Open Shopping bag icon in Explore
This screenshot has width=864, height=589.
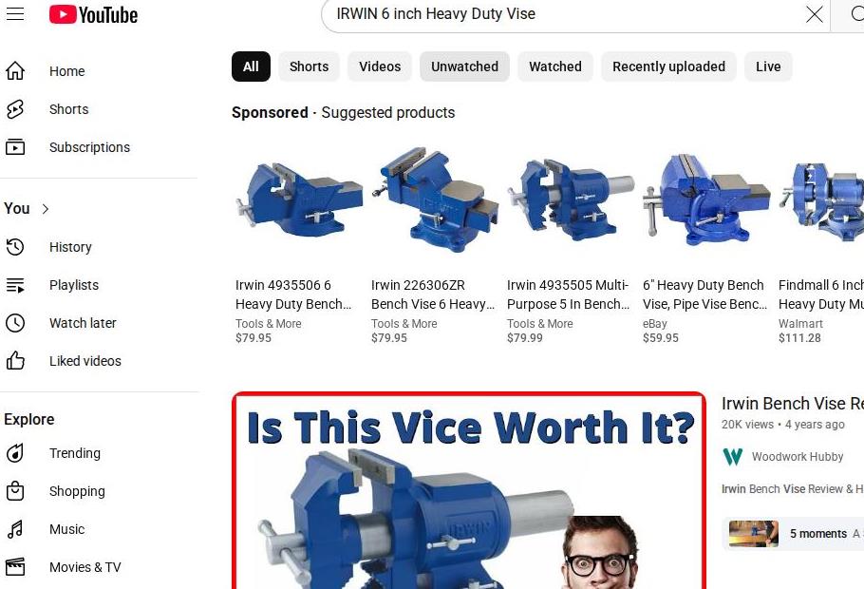coord(15,491)
